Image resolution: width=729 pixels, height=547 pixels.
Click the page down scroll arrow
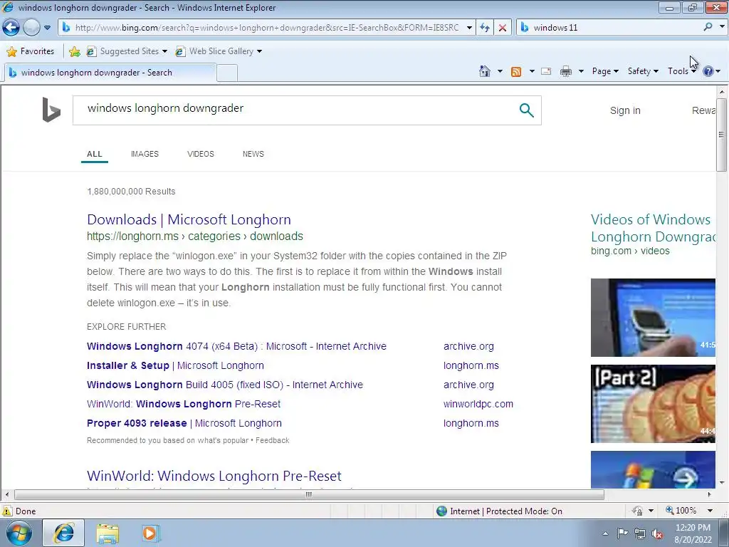(722, 483)
